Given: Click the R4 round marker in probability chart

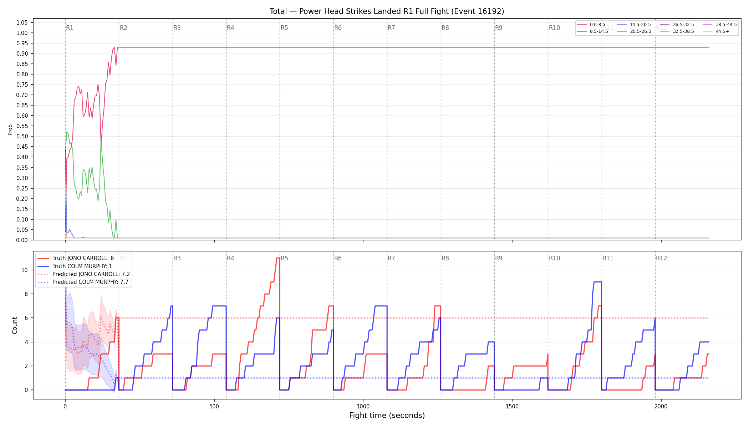Looking at the screenshot, I should pyautogui.click(x=230, y=28).
